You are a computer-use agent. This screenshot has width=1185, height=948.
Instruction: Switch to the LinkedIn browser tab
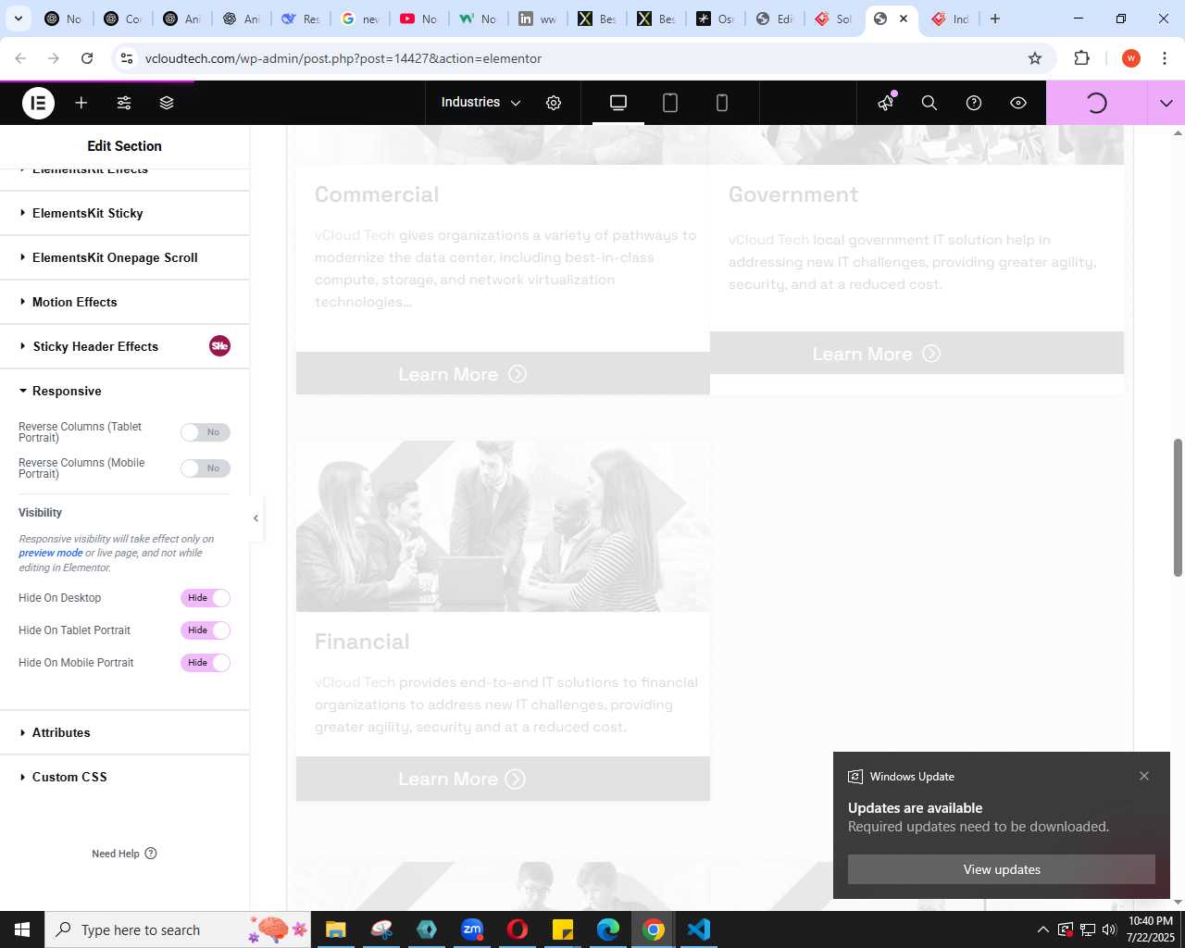537,19
